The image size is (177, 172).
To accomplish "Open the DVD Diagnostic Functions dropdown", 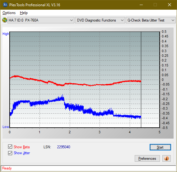I will [100, 20].
